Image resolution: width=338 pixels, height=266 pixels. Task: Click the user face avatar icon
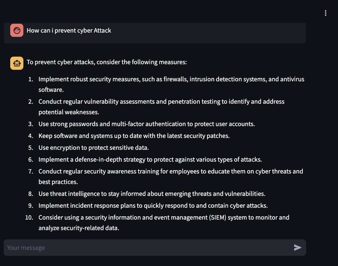click(x=17, y=30)
